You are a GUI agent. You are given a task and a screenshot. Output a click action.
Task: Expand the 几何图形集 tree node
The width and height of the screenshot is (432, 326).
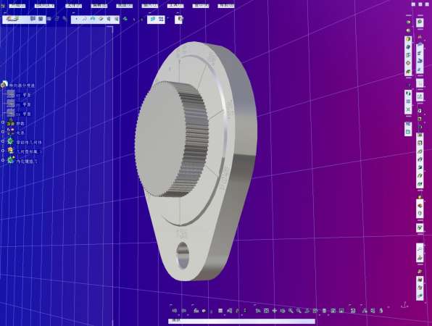(3, 151)
